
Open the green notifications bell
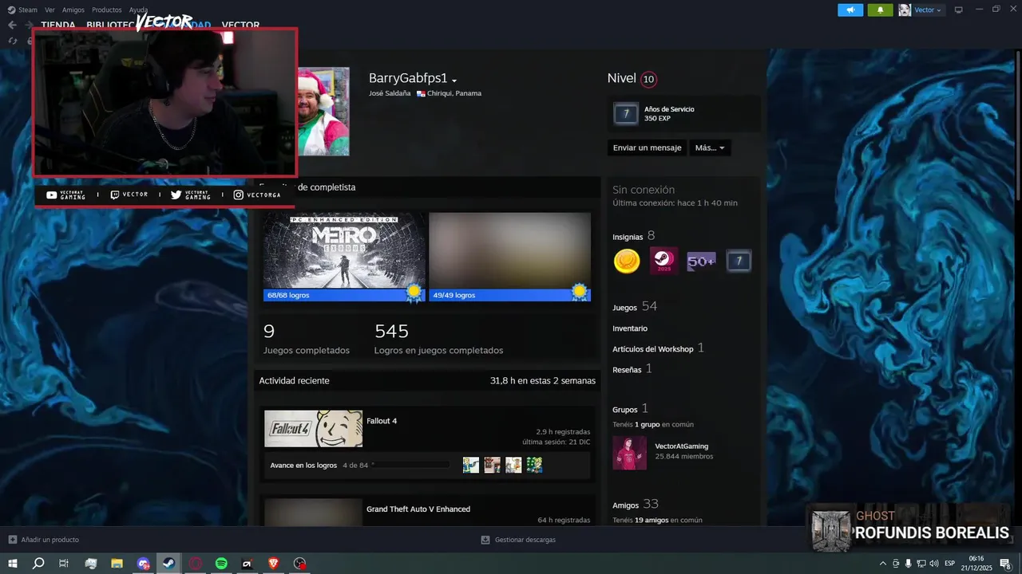point(880,10)
